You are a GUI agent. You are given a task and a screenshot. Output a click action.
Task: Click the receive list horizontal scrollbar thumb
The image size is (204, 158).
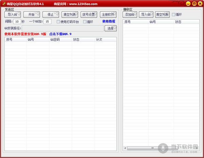tap(152, 148)
